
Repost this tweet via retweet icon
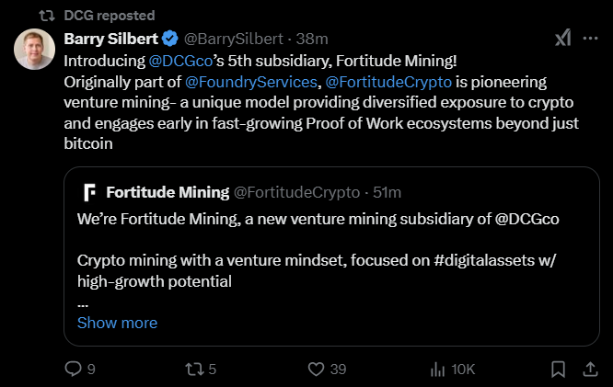click(x=194, y=369)
